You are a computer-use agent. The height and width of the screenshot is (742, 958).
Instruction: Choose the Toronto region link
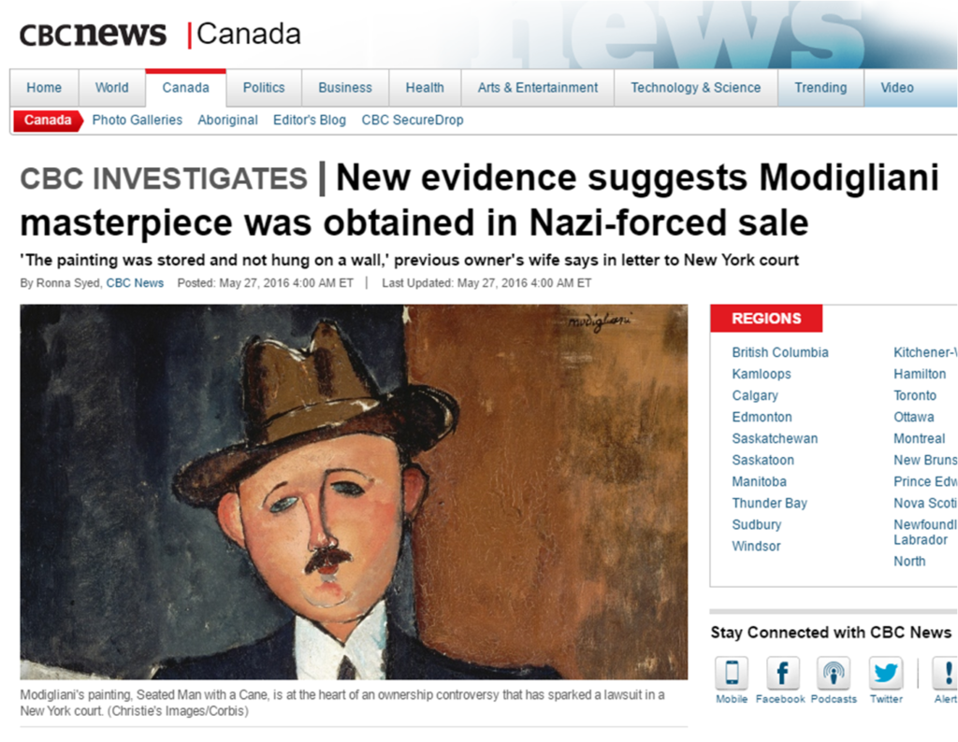click(915, 395)
